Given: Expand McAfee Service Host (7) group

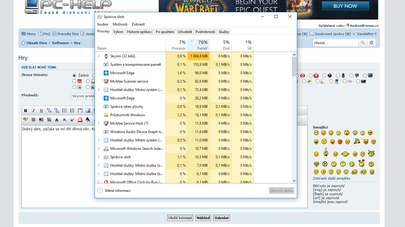Looking at the screenshot, I should (99, 123).
